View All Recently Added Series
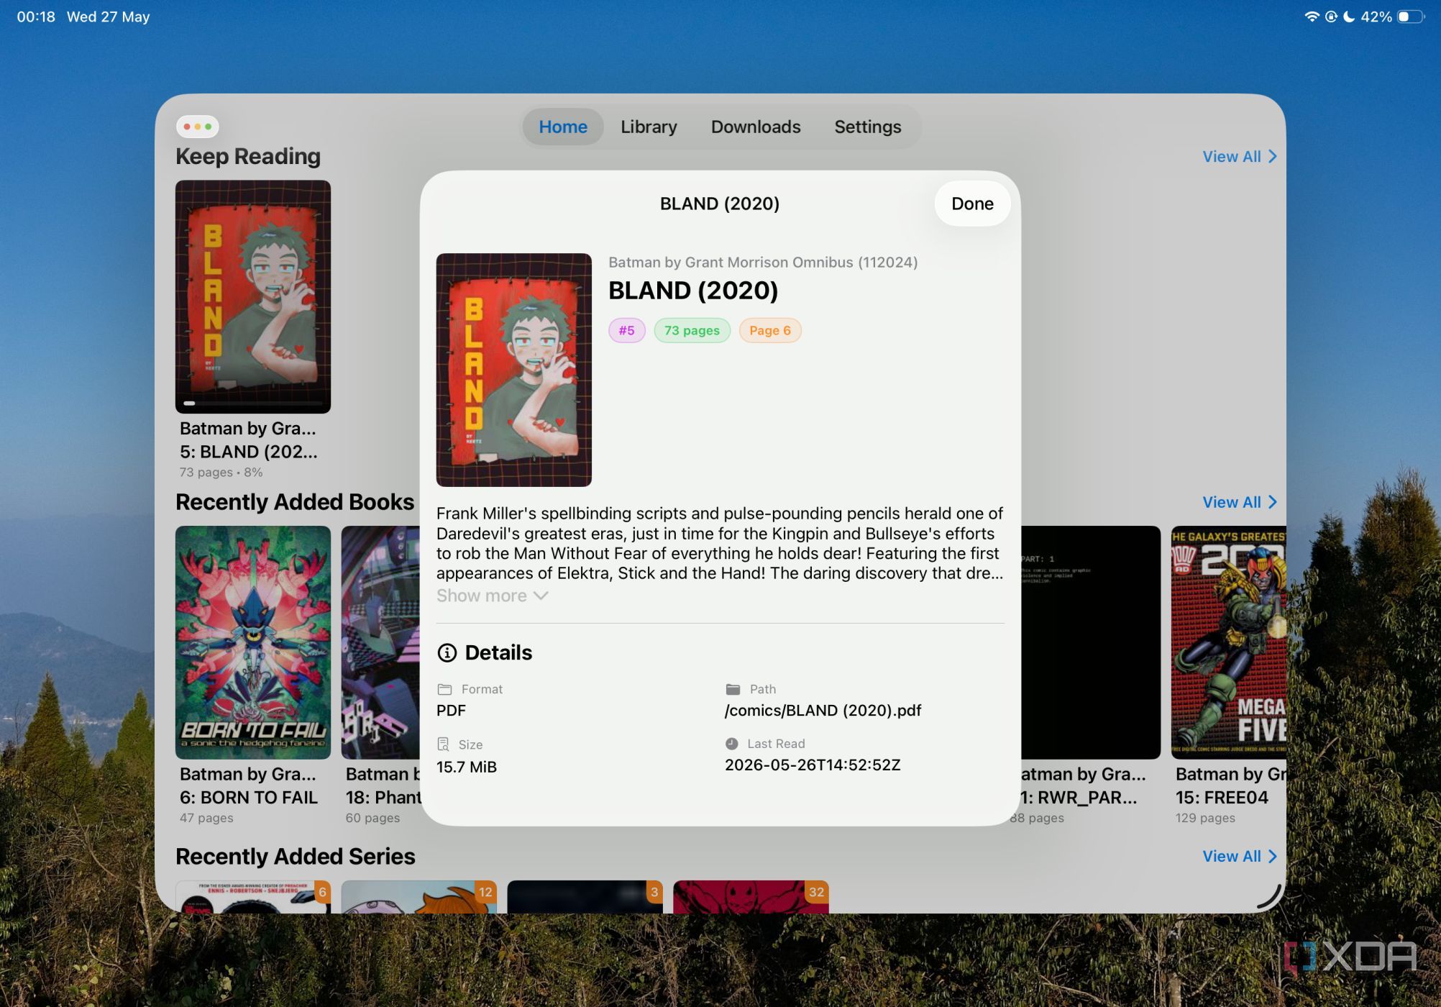The image size is (1441, 1007). (x=1240, y=856)
